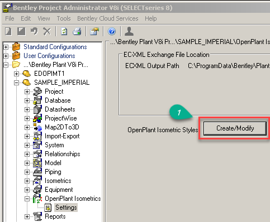Click the New document toolbar icon

[8, 31]
